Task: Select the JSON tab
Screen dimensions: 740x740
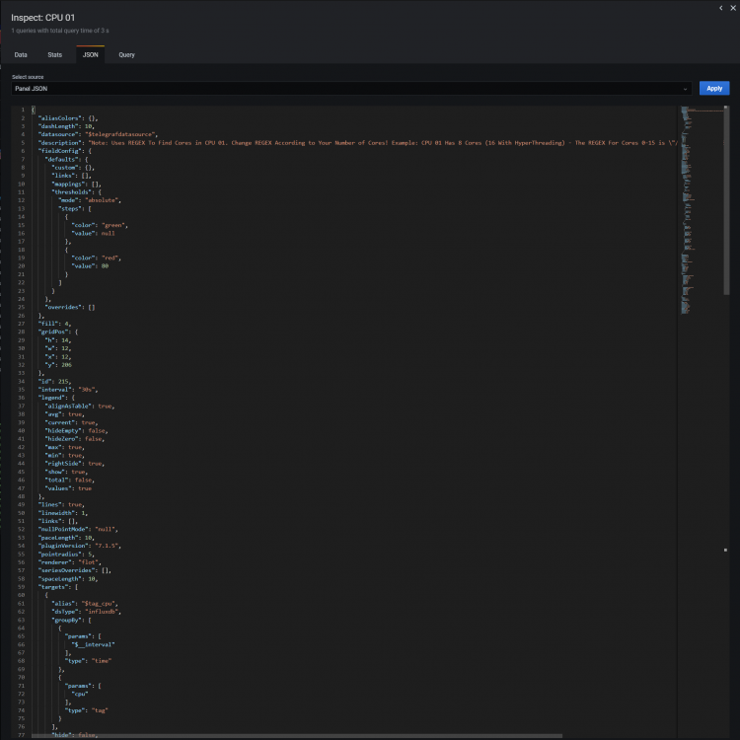Action: [x=90, y=54]
